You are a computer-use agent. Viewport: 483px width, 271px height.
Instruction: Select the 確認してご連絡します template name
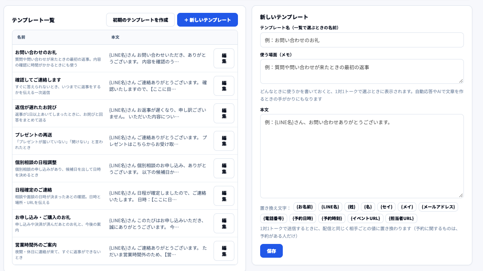pyautogui.click(x=38, y=80)
